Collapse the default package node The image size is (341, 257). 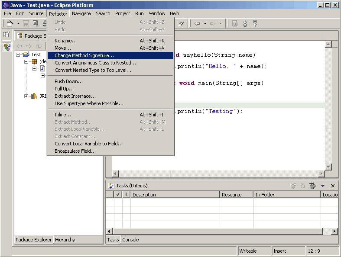coord(26,62)
